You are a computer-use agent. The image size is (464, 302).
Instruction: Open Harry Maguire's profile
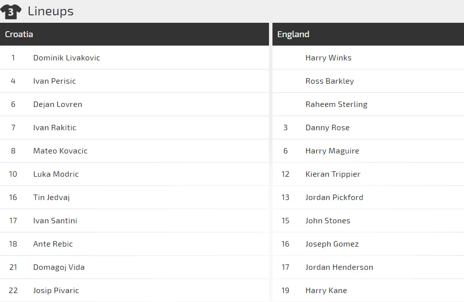pyautogui.click(x=332, y=151)
